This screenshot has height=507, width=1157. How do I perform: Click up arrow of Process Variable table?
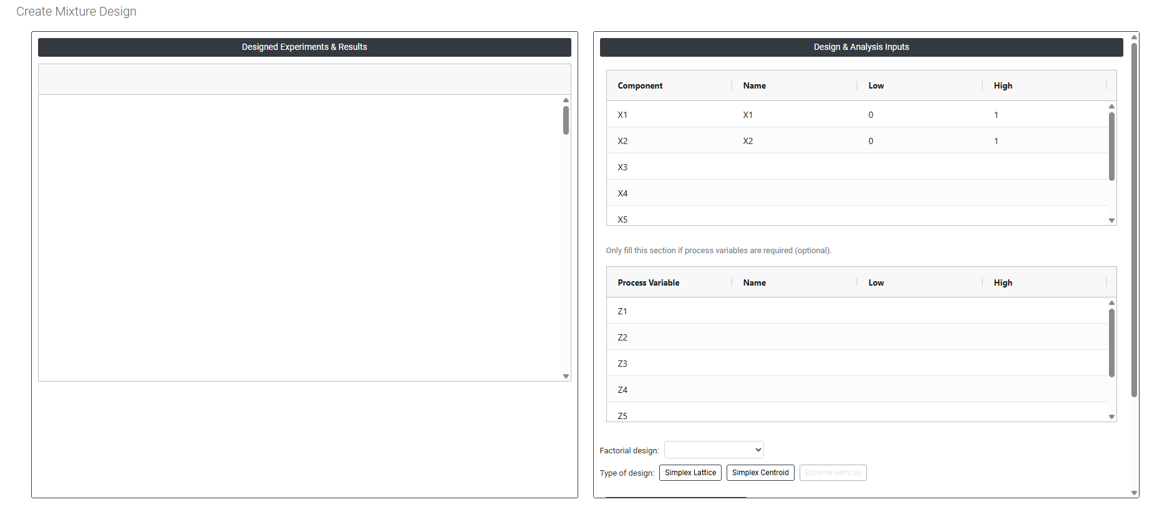[x=1111, y=303]
